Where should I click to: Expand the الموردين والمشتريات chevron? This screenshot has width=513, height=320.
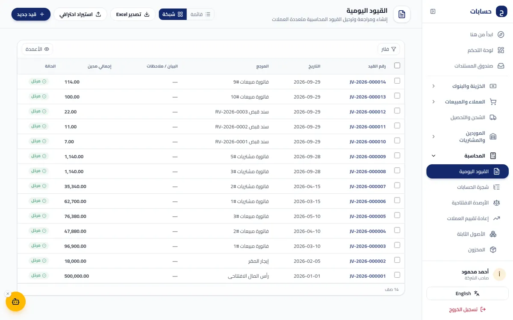pyautogui.click(x=433, y=137)
